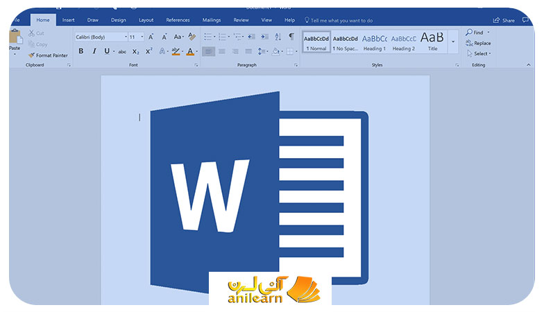
Task: Apply superscript formatting
Action: pos(149,51)
